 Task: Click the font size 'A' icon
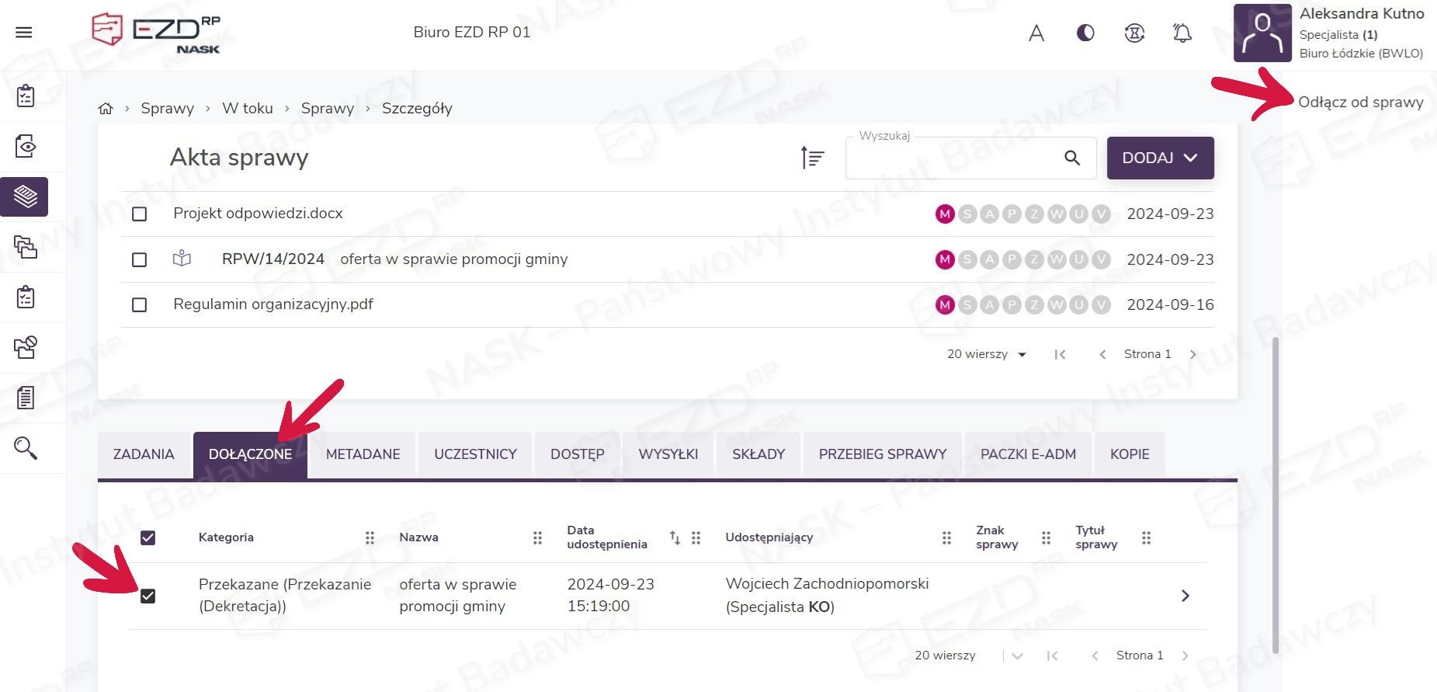(x=1036, y=33)
